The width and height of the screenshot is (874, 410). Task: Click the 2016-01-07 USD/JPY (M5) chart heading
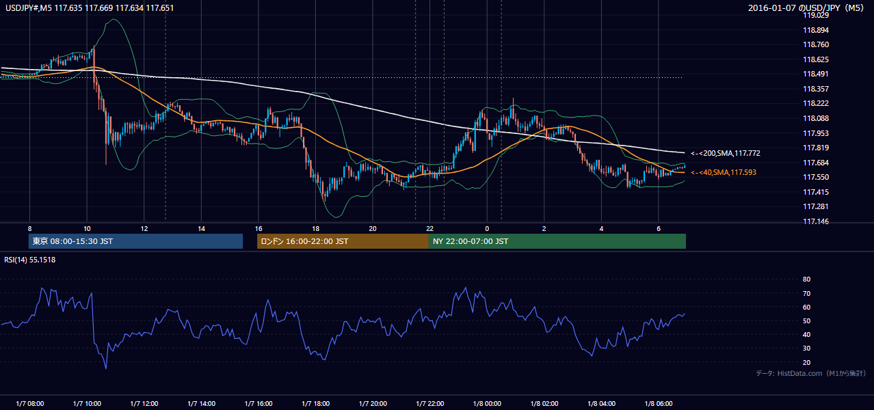click(807, 8)
